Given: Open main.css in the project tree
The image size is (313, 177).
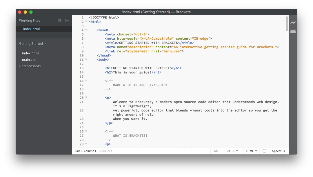Looking at the screenshot, I should 29,60.
